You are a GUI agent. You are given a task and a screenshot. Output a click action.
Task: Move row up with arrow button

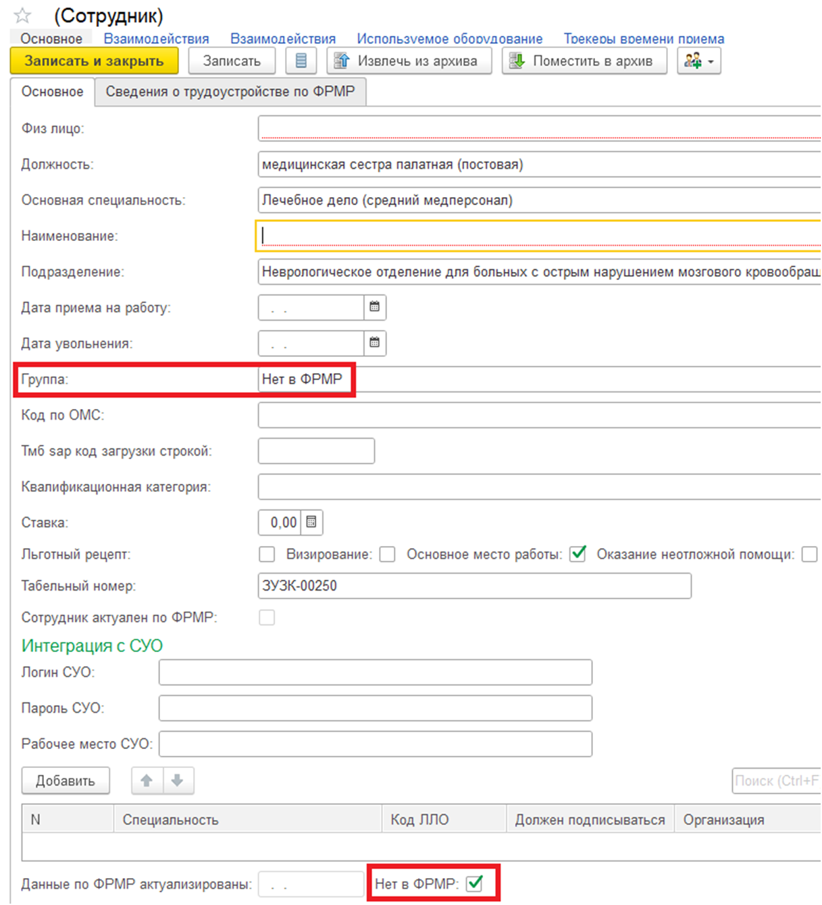tap(147, 781)
